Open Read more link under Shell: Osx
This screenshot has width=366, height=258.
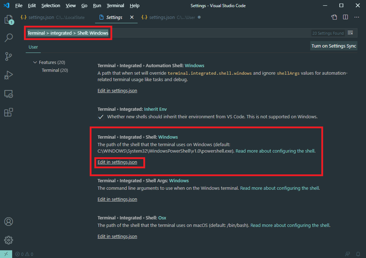coord(290,225)
